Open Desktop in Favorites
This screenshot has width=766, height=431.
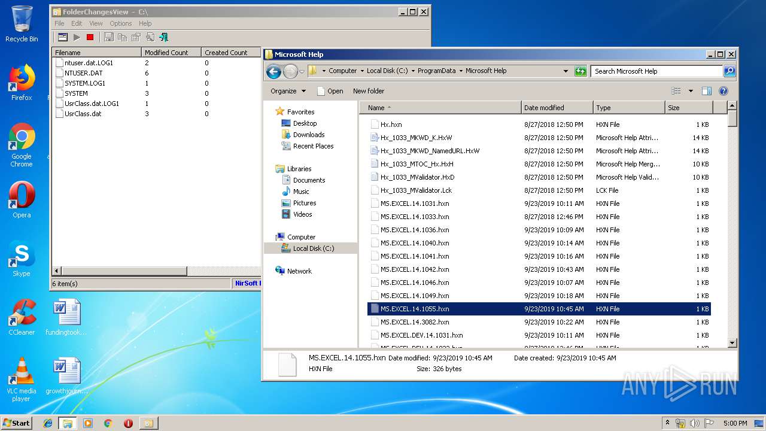click(305, 123)
